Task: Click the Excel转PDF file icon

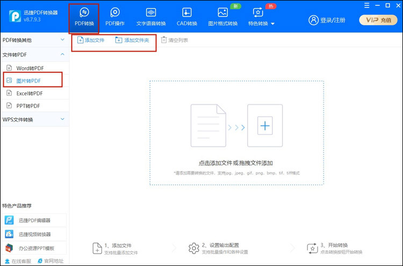Action: pyautogui.click(x=9, y=93)
